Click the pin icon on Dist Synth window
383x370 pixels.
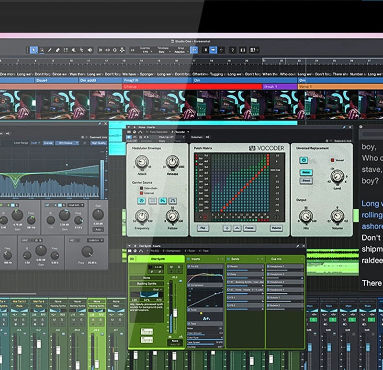297,246
